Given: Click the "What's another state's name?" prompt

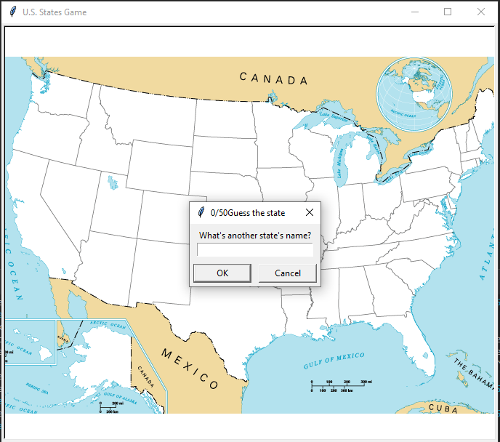Looking at the screenshot, I should point(255,236).
